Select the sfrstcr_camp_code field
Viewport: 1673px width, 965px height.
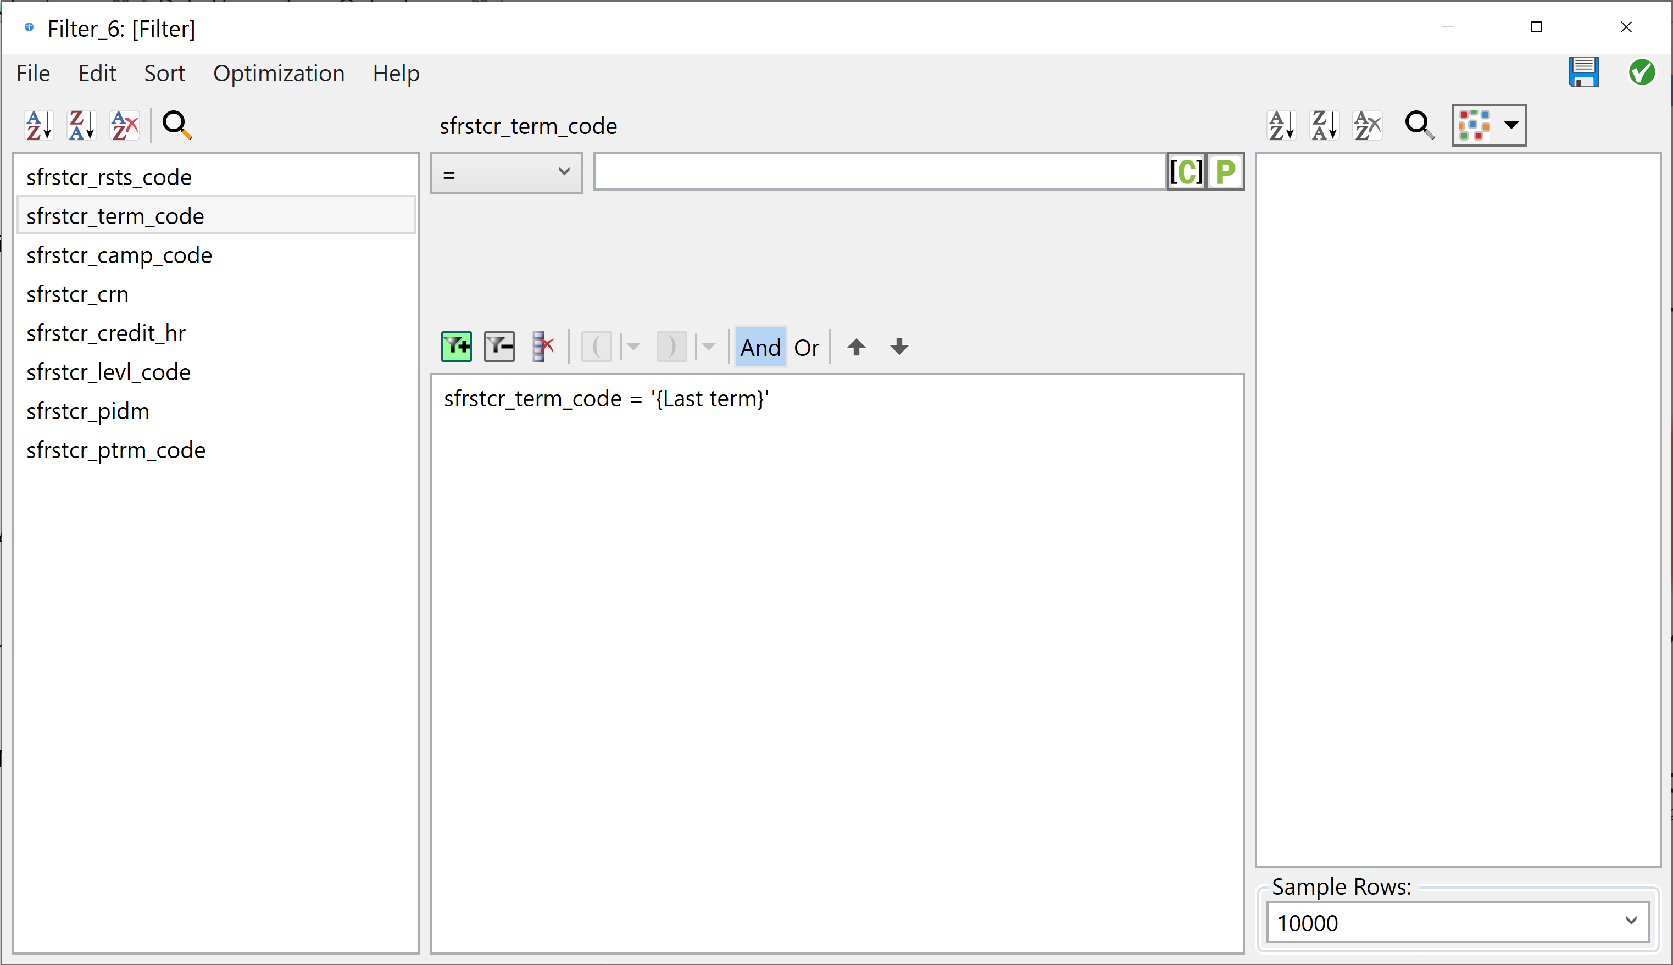216,254
